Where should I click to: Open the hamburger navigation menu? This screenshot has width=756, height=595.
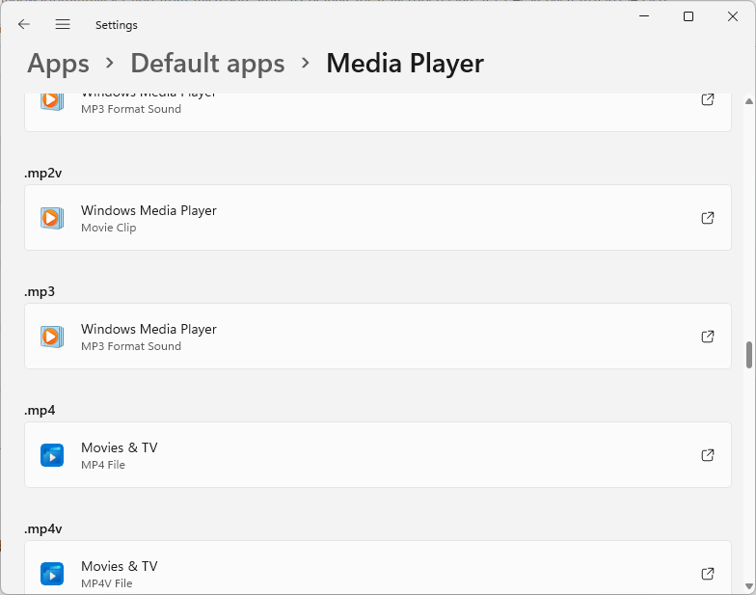[x=63, y=24]
